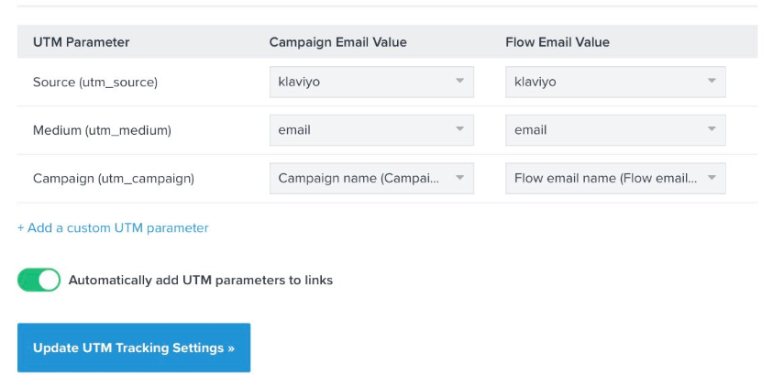
Task: Open the Flow Email 'email' medium dropdown
Action: [x=615, y=130]
